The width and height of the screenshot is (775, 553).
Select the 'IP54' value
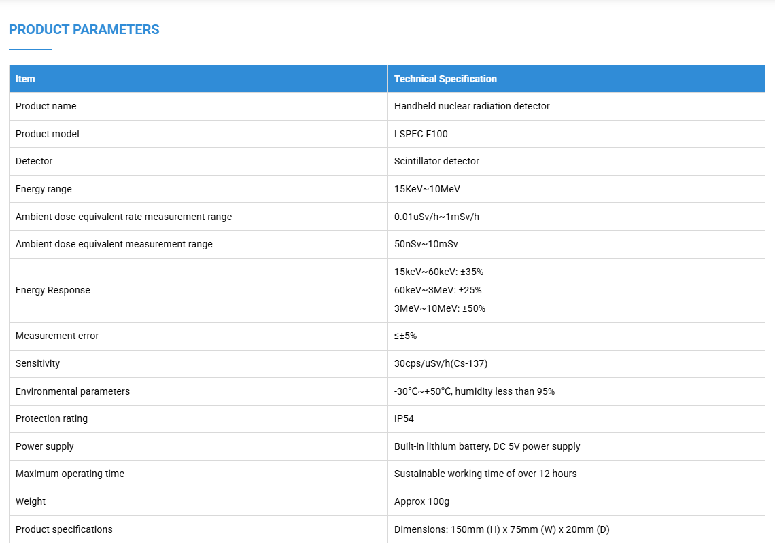(x=404, y=418)
